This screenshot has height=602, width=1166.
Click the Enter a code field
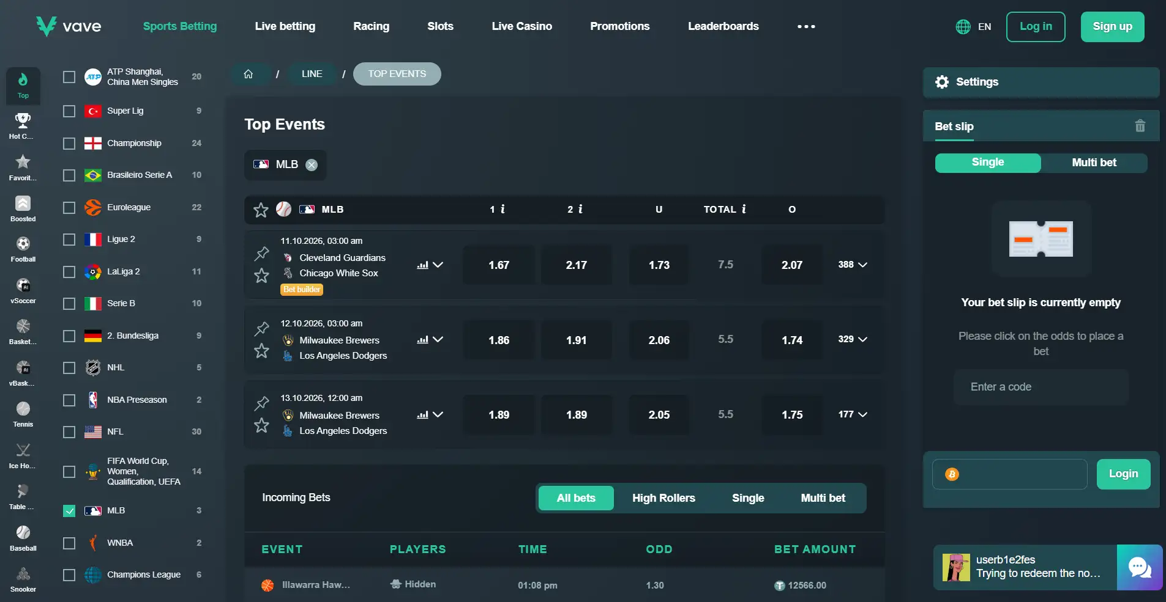(x=1041, y=387)
